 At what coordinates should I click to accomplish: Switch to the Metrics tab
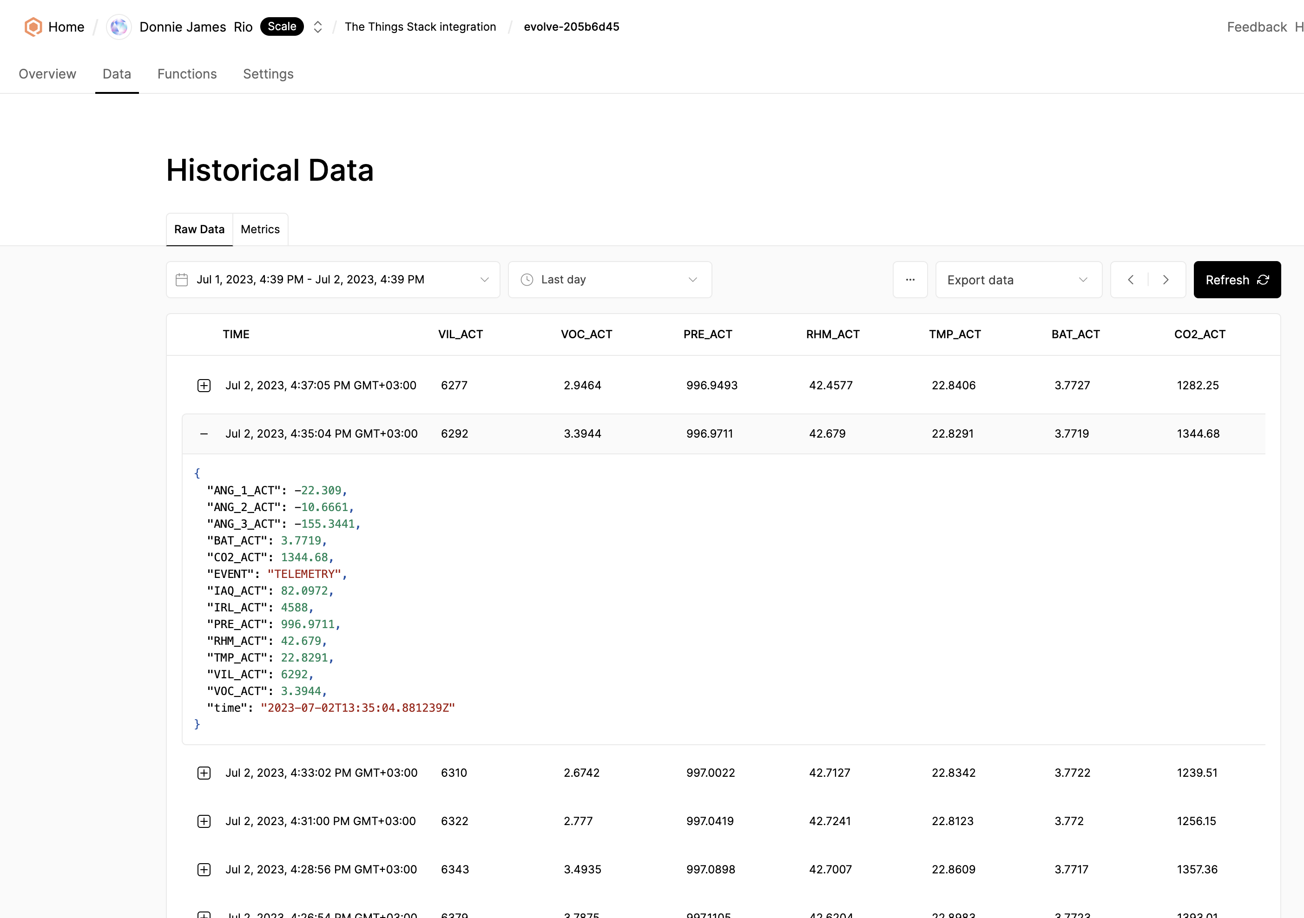click(260, 229)
